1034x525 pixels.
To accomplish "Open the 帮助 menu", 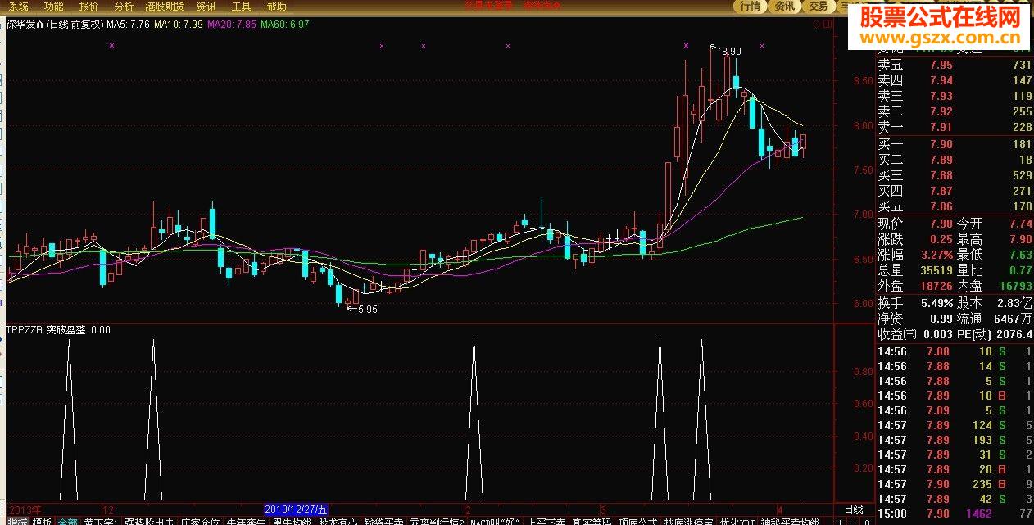I will click(277, 6).
